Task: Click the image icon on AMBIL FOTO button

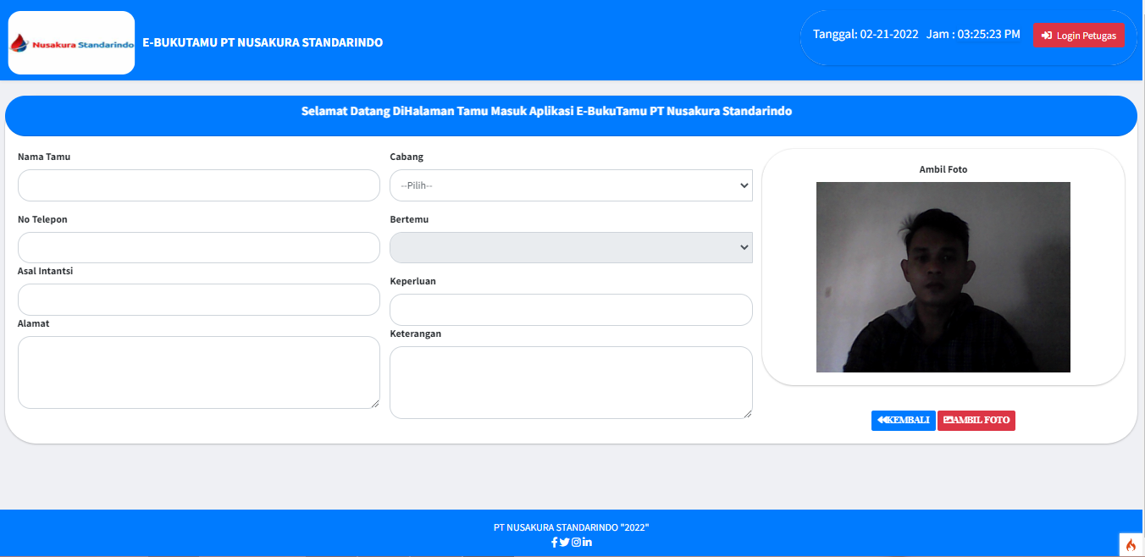Action: coord(949,420)
